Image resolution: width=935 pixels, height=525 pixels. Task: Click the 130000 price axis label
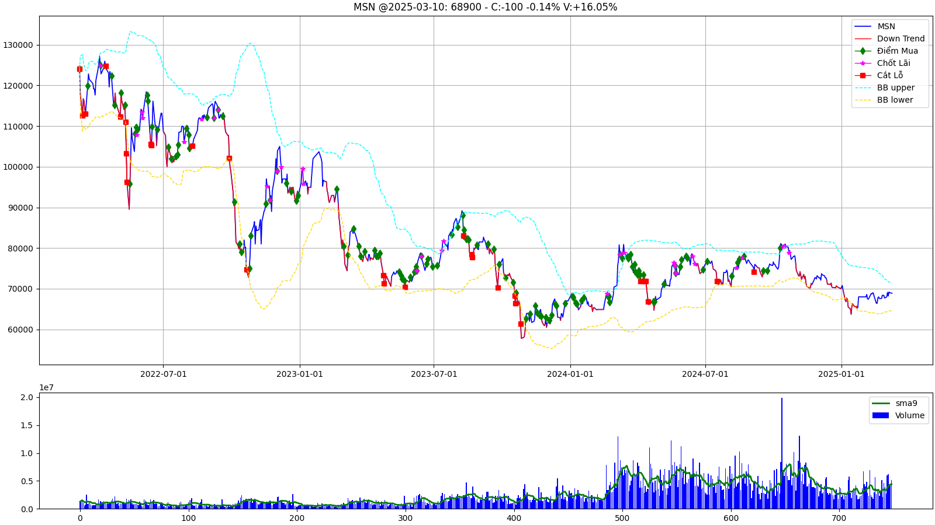[18, 45]
